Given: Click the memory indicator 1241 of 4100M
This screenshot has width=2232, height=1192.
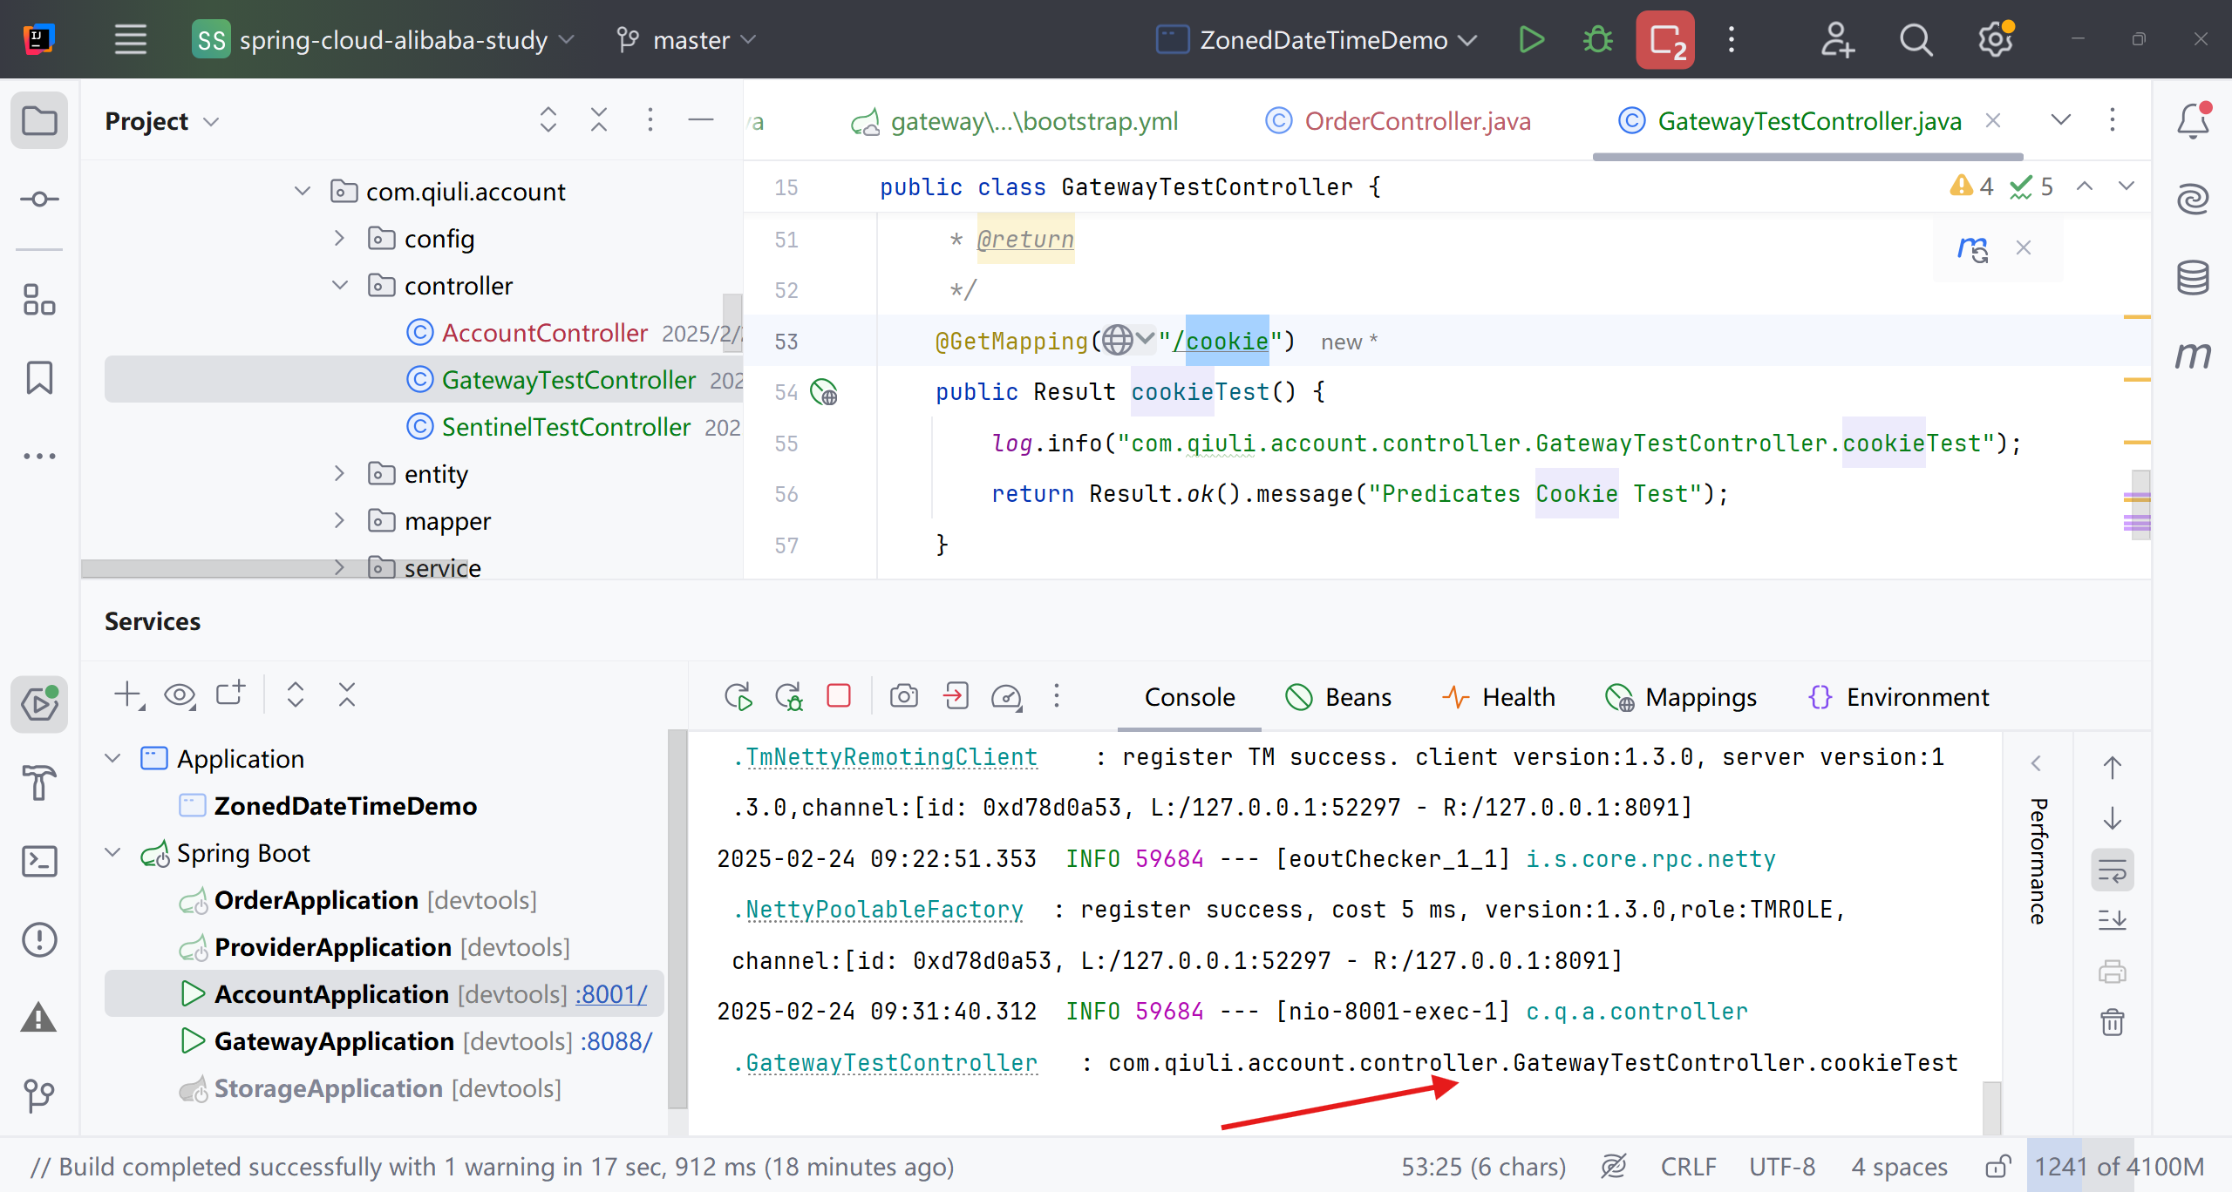Looking at the screenshot, I should [2119, 1166].
